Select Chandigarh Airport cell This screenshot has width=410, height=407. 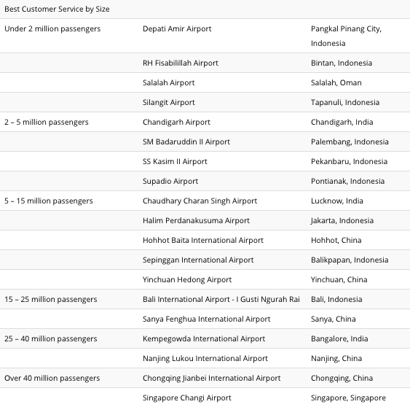click(x=176, y=122)
